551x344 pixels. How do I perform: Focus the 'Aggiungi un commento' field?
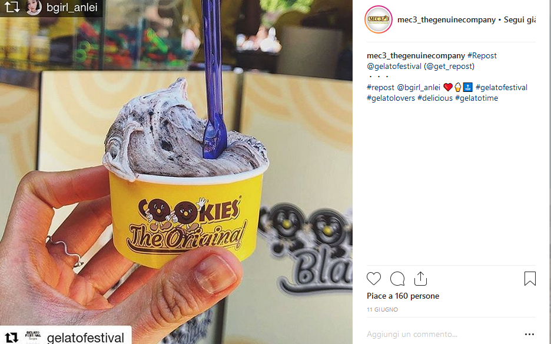coord(443,334)
